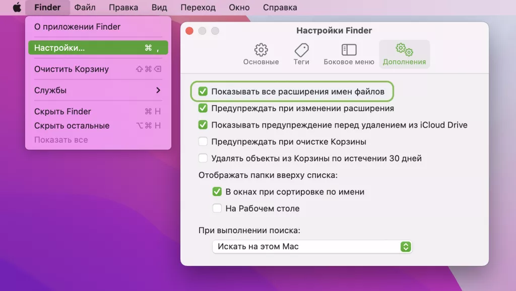This screenshot has height=291, width=516.
Task: Open the Файл menu
Action: [x=85, y=7]
